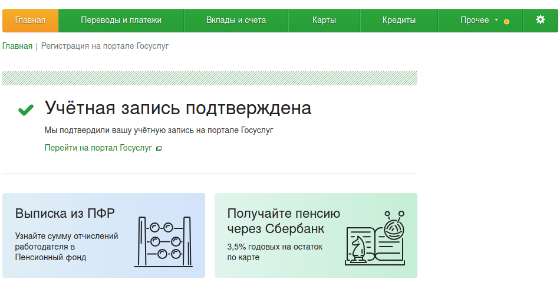Screen dimensions: 560x289
Task: Click the Главная breadcrumb link
Action: coord(17,46)
